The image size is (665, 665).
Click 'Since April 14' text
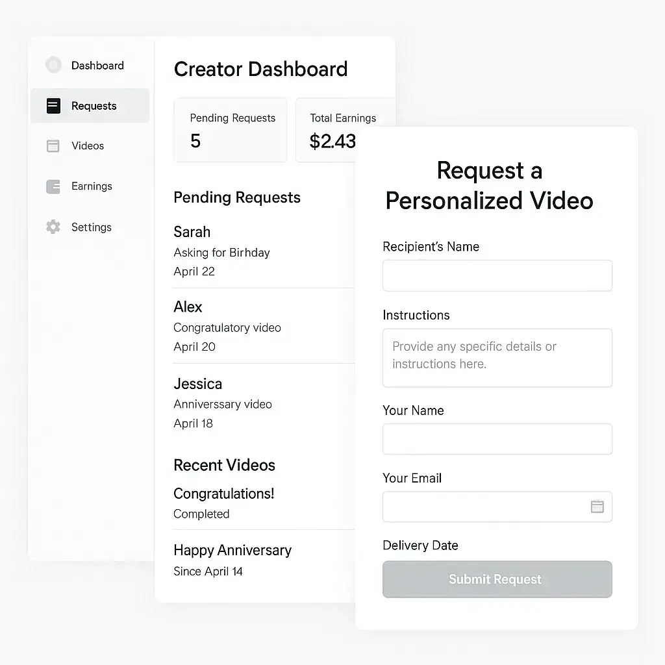208,571
